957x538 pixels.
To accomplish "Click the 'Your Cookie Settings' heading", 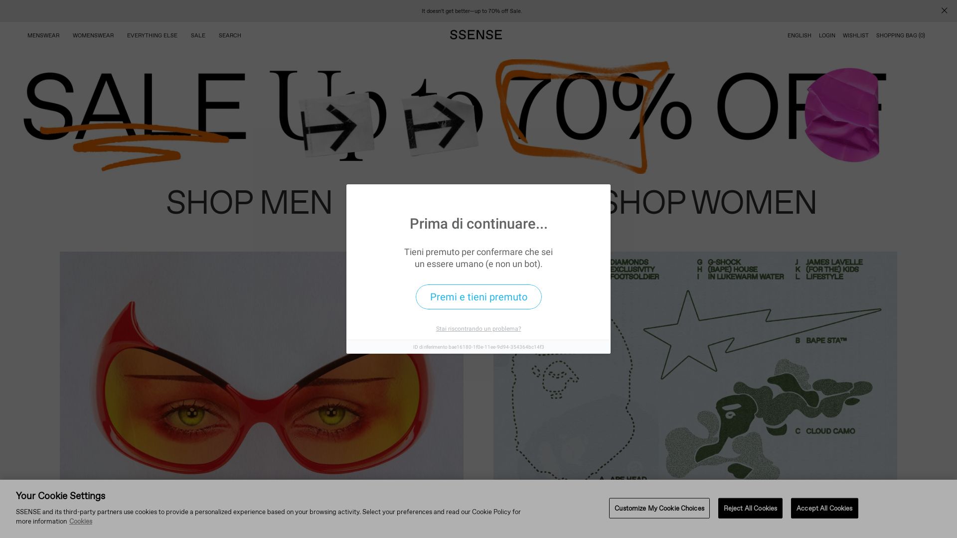I will (x=61, y=496).
